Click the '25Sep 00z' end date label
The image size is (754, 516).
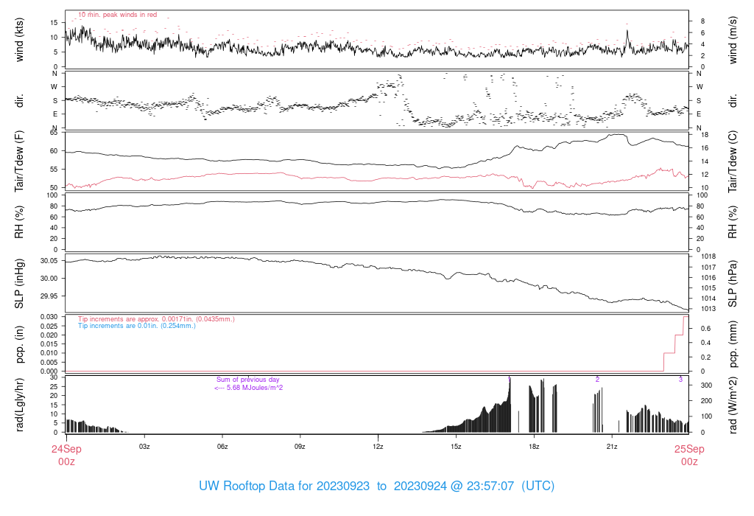click(x=688, y=455)
